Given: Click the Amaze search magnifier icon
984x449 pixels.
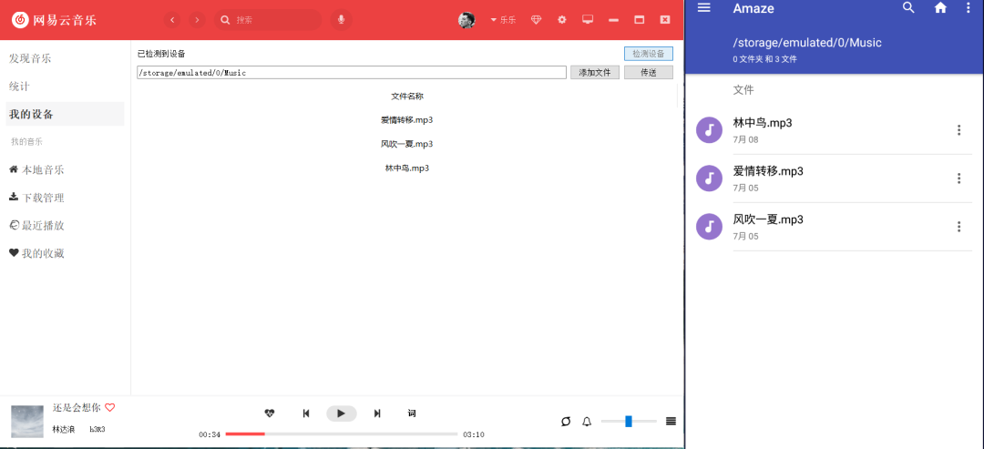Looking at the screenshot, I should (x=908, y=7).
